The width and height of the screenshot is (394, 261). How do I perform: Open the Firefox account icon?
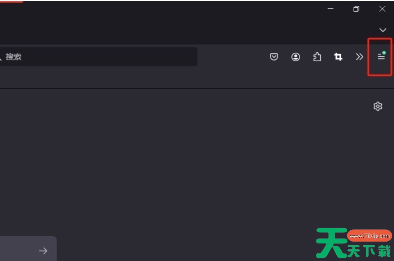(x=296, y=57)
